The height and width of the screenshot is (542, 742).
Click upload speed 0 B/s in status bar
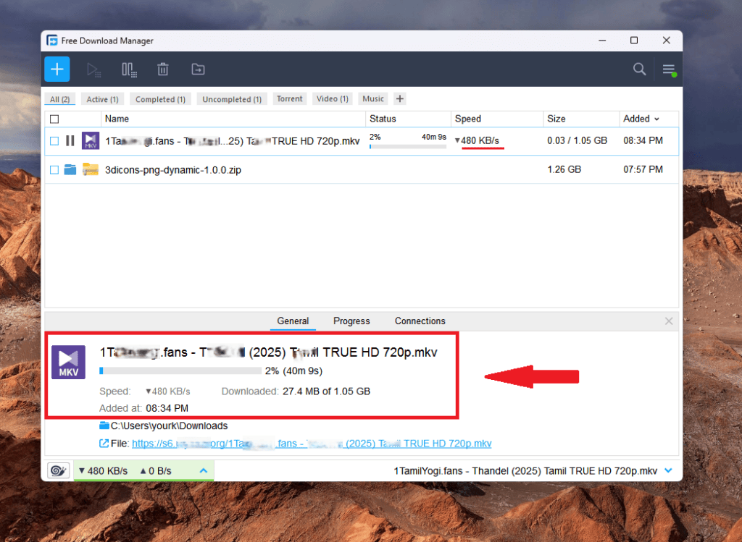(156, 471)
